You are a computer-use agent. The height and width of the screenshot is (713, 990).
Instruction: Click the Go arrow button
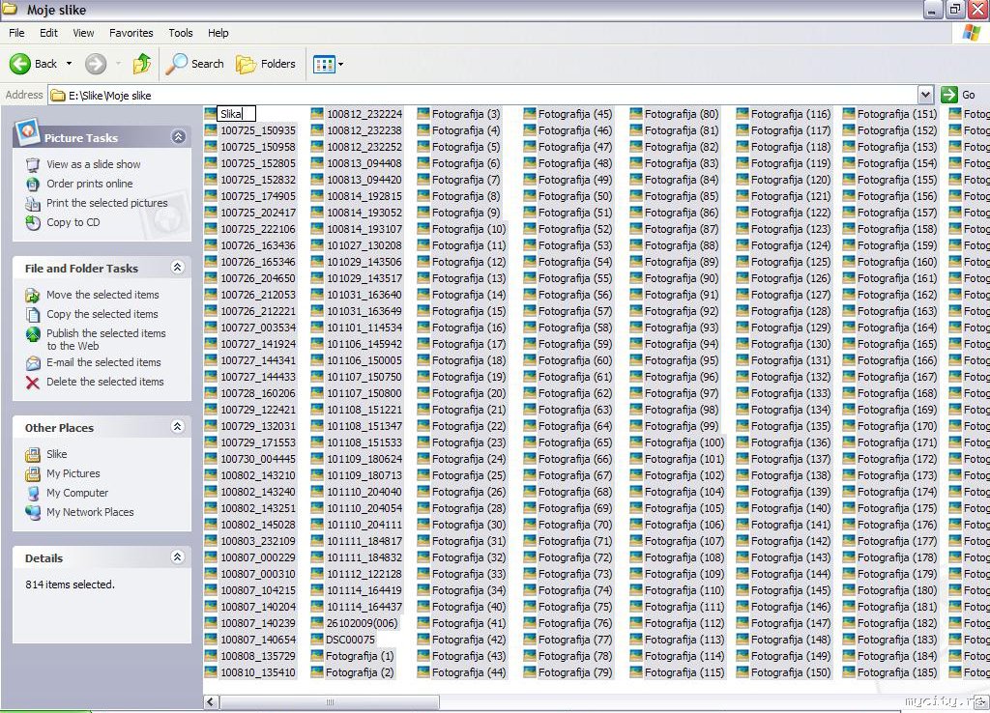[x=949, y=95]
